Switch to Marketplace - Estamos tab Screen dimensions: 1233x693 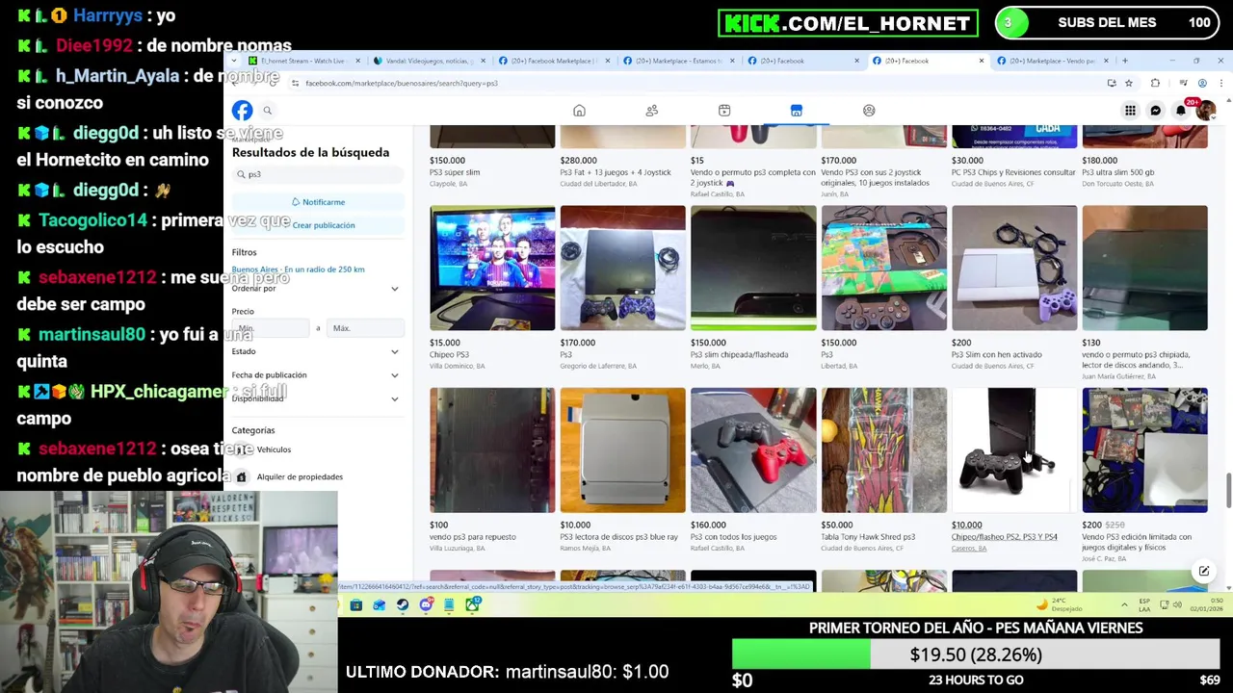point(679,61)
